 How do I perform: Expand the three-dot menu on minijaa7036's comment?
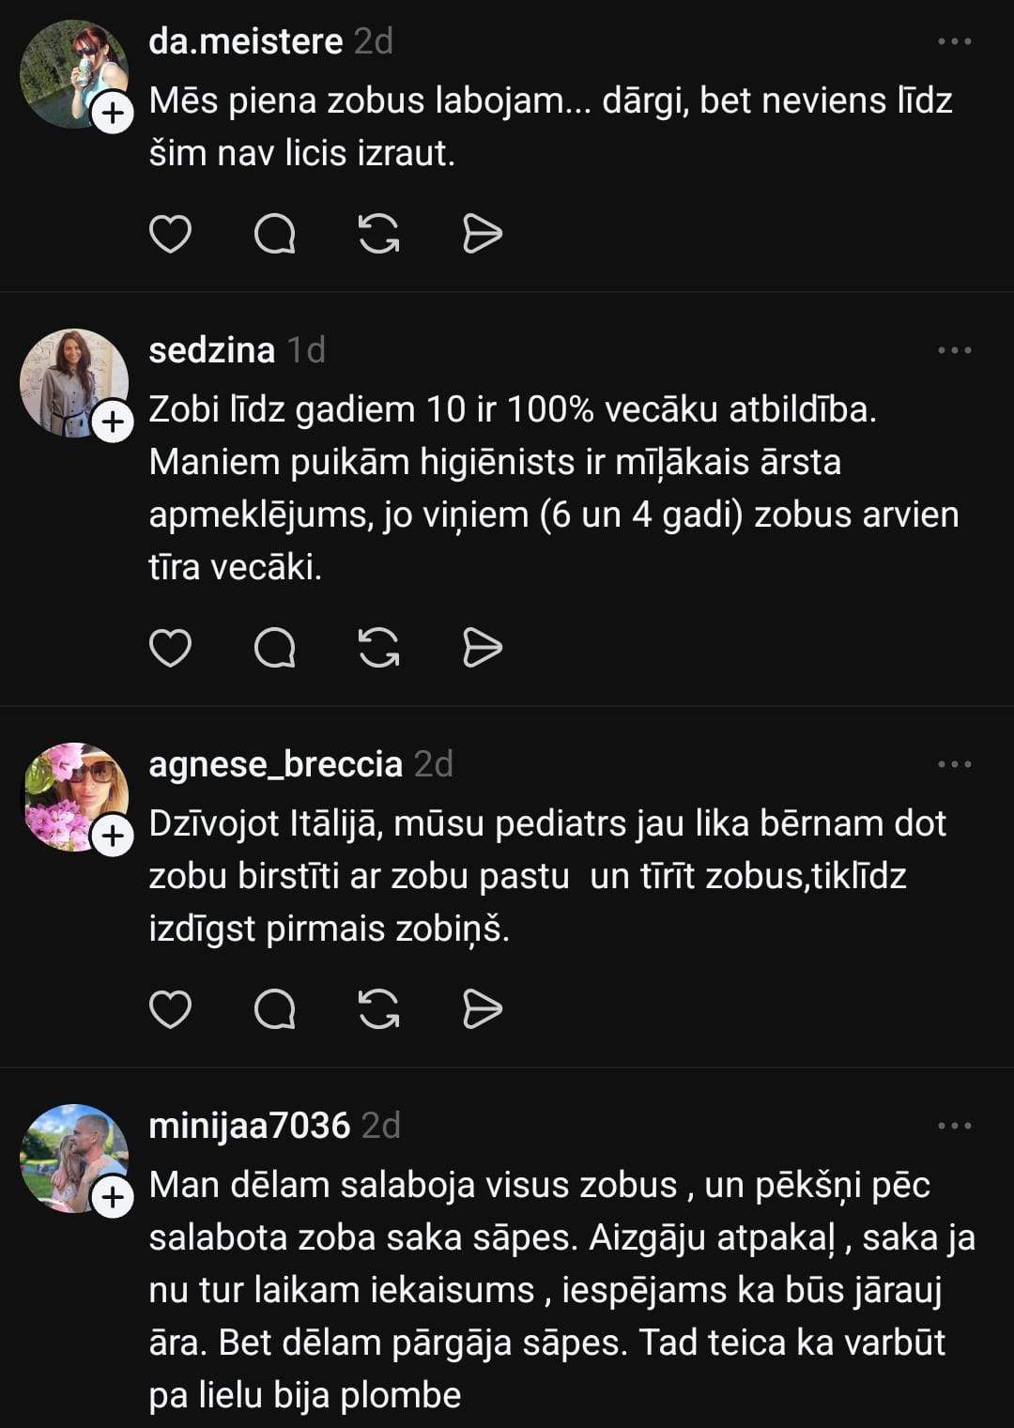tap(954, 1125)
